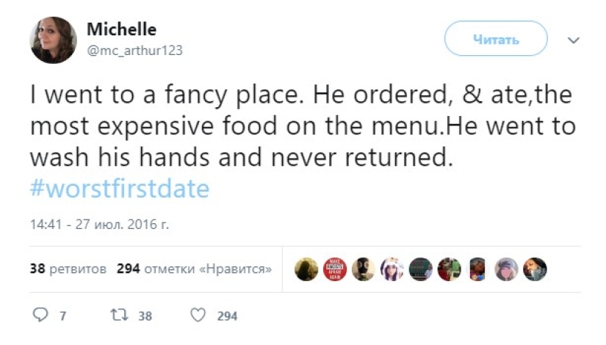This screenshot has width=606, height=345.
Task: Click the reply speech bubble icon
Action: (x=40, y=316)
